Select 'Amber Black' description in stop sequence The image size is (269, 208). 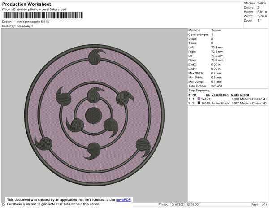tap(220, 103)
